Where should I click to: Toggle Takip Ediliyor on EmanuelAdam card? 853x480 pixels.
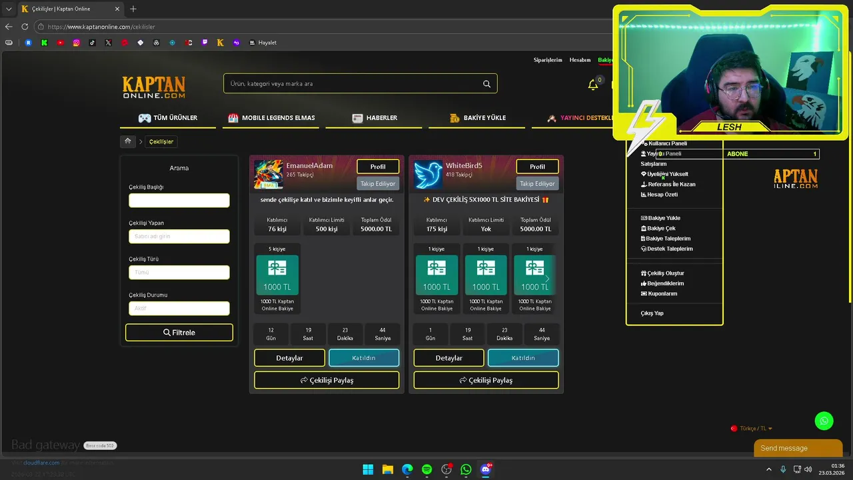point(378,183)
